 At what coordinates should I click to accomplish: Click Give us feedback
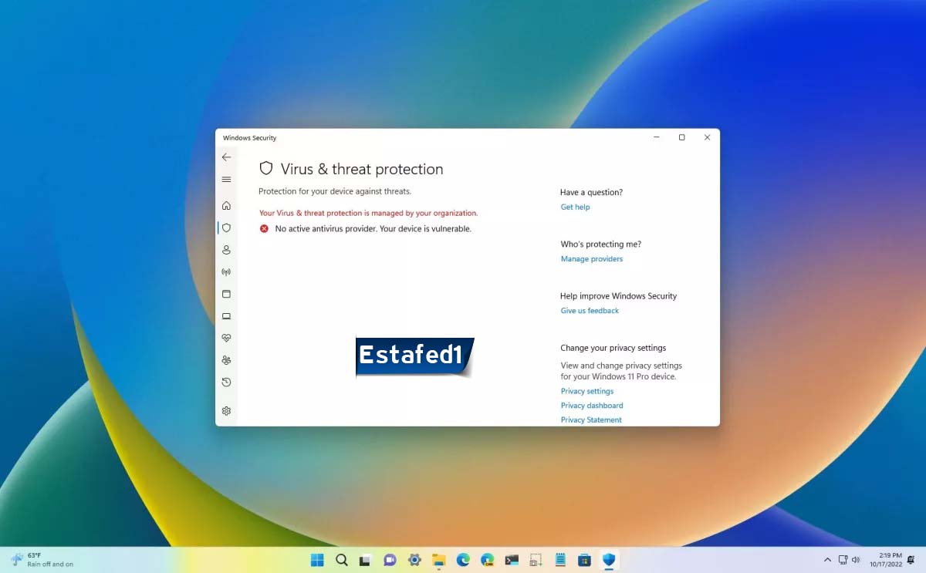click(589, 310)
